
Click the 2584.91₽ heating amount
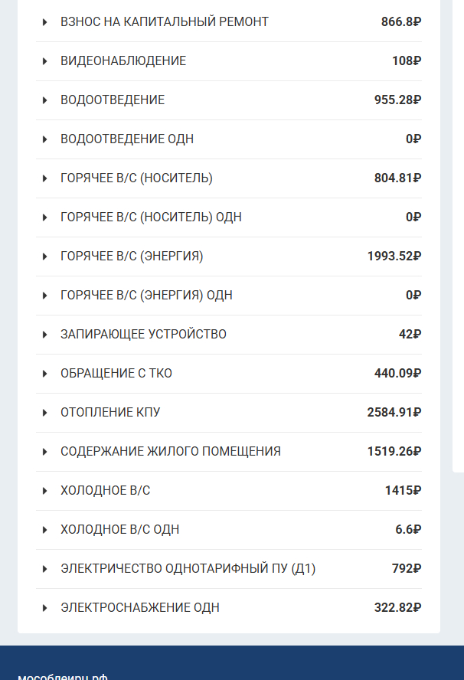[394, 413]
